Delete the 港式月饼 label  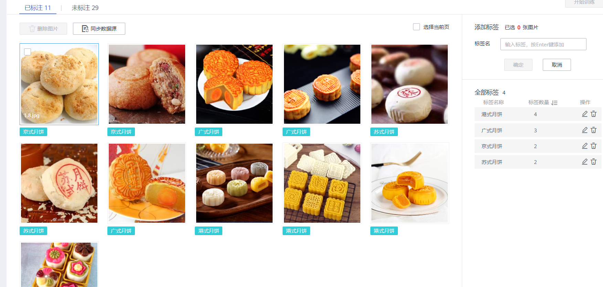click(x=593, y=114)
